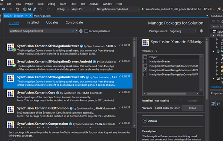This screenshot has width=223, height=141.
Task: Click Syncfusion.Xamarin.Compression package icon
Action: [x=10, y=125]
